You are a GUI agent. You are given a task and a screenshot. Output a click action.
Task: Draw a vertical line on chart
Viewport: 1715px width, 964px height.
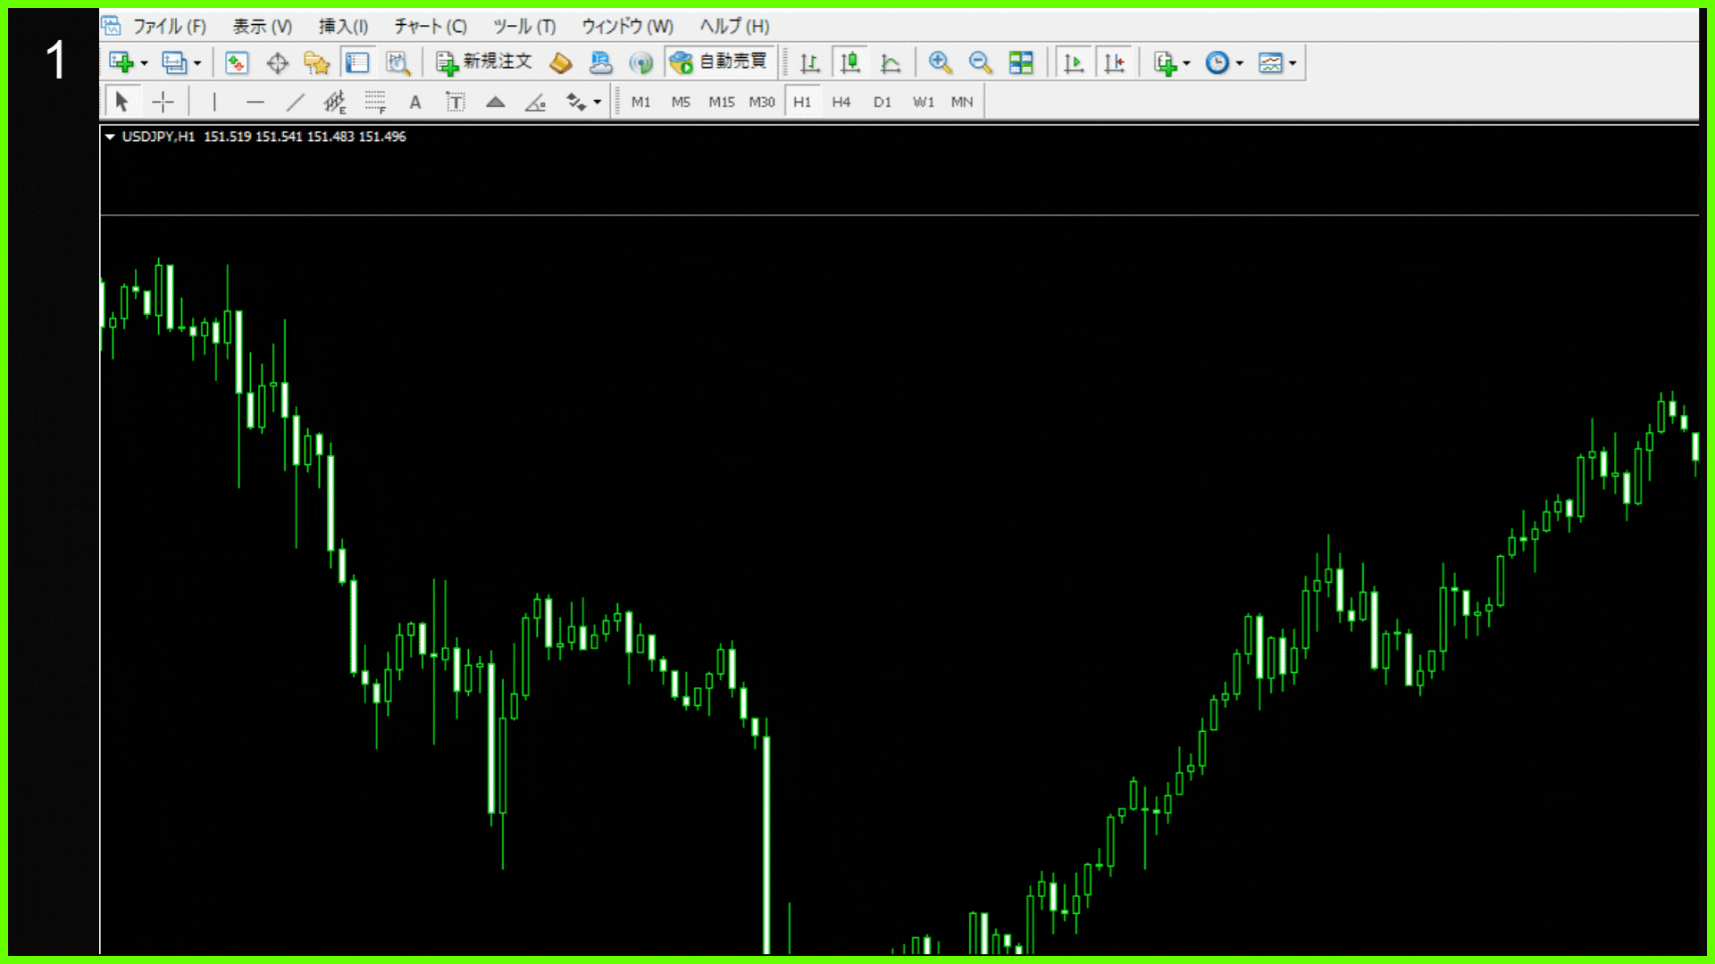click(214, 102)
